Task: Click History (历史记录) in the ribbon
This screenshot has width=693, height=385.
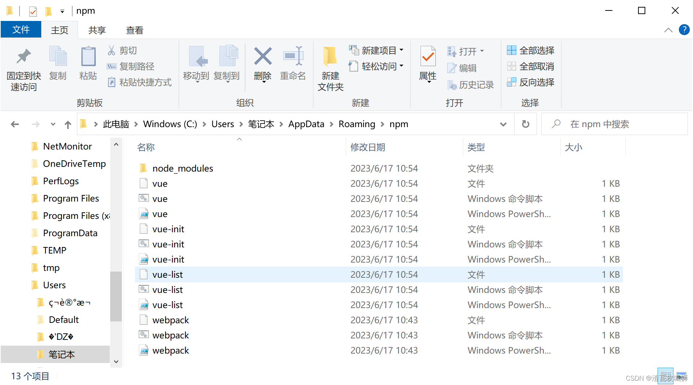Action: pos(470,85)
